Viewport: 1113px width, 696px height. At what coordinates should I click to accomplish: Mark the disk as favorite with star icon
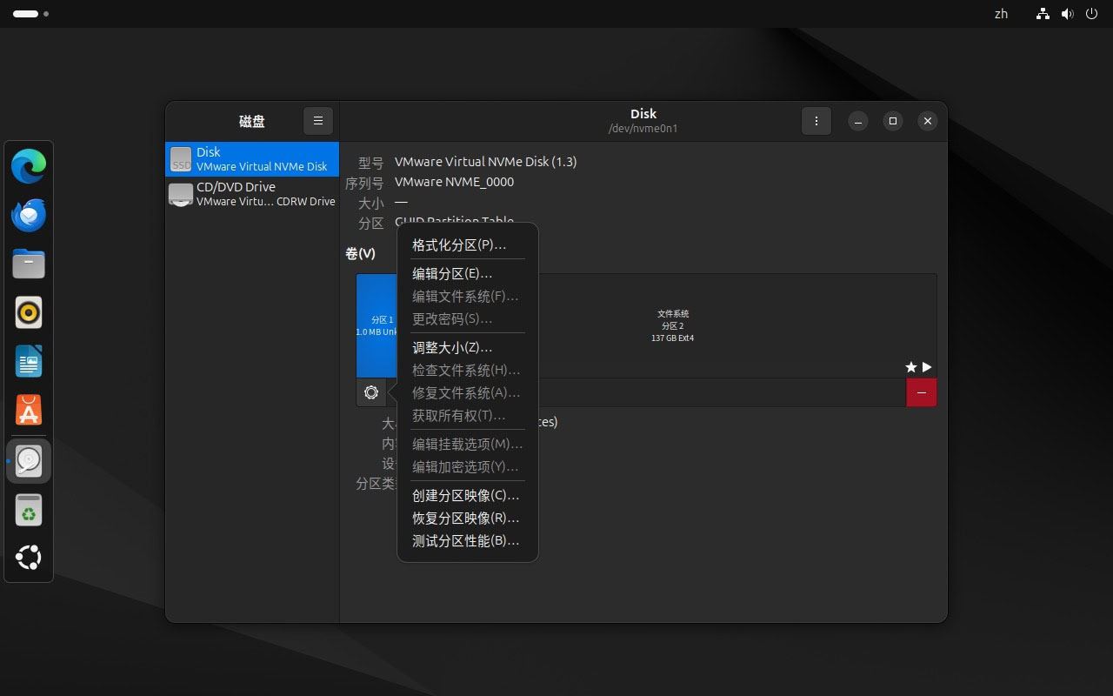point(910,367)
